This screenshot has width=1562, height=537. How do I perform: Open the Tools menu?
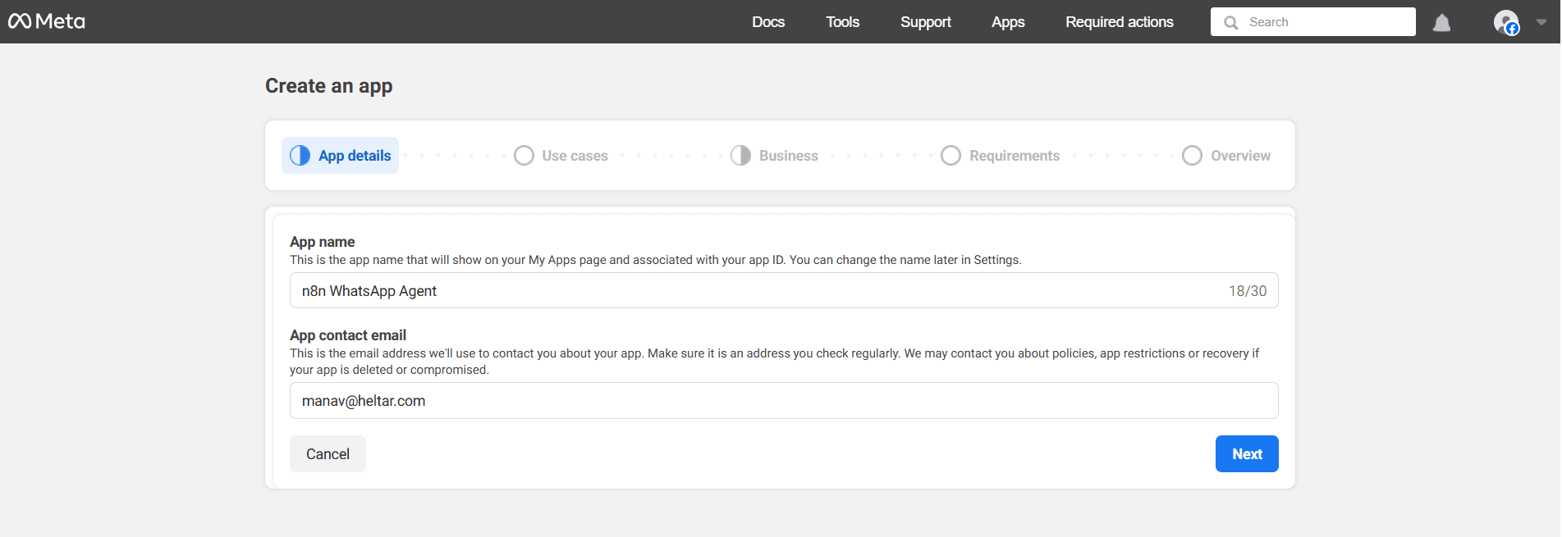click(x=842, y=22)
